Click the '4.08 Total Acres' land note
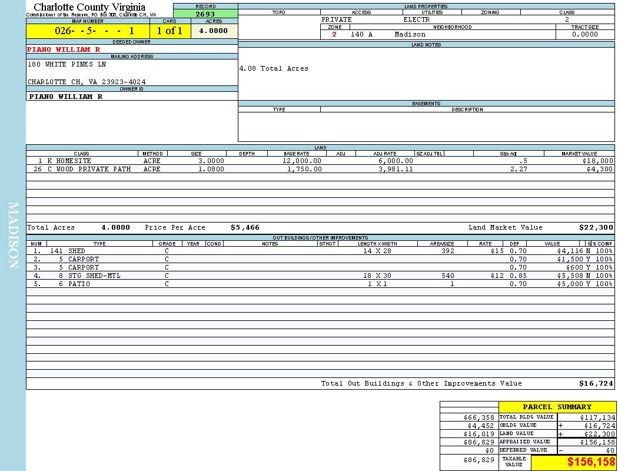Viewport: 618px width, 471px height. click(x=274, y=69)
